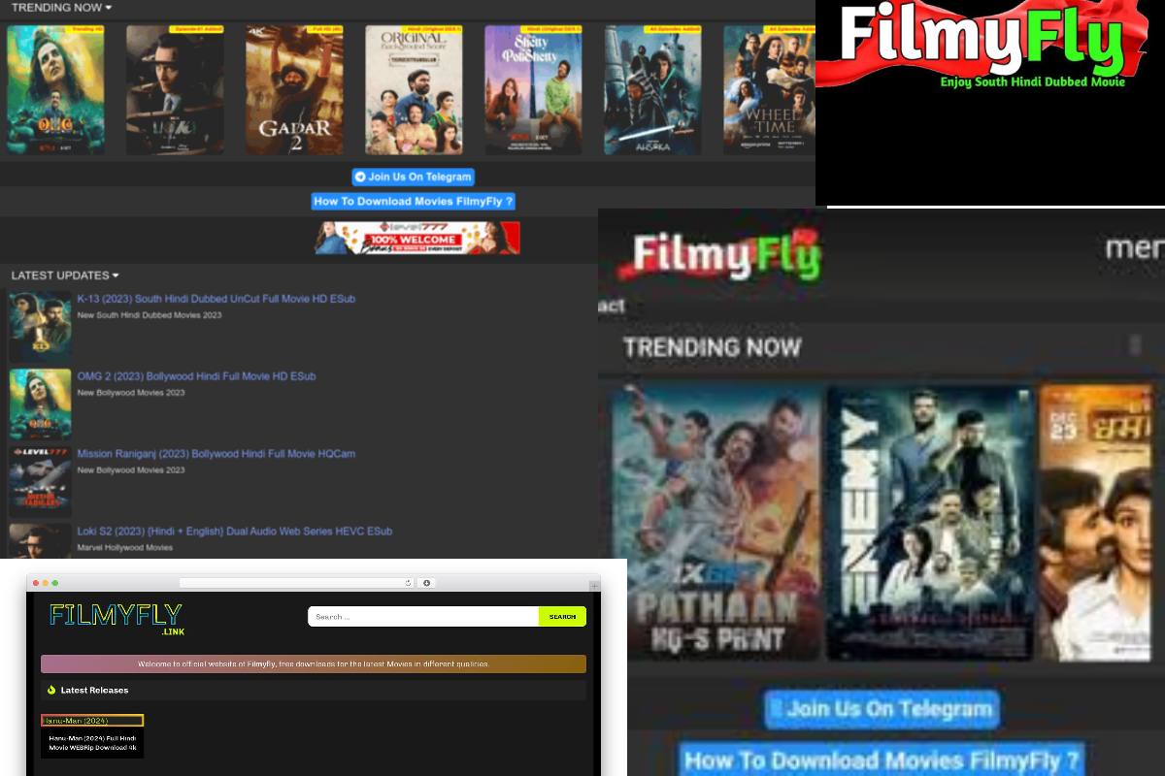1165x776 pixels.
Task: Select the Gadar 2 poster thumbnail
Action: (x=293, y=89)
